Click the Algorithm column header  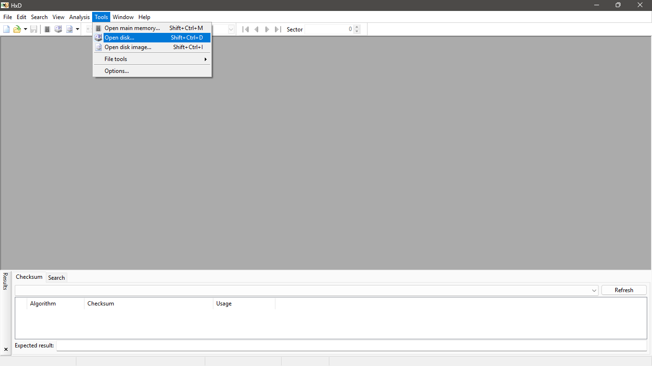coord(55,304)
